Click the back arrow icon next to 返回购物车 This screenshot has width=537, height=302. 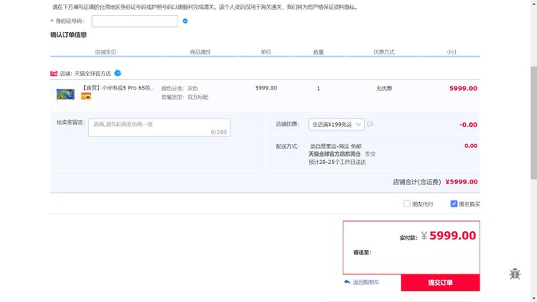click(347, 282)
